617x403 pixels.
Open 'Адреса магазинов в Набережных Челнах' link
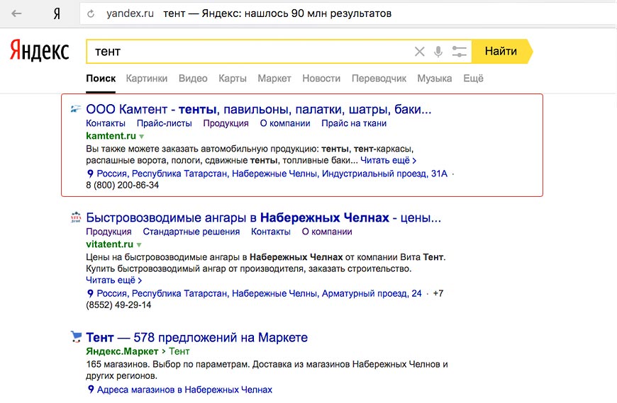pyautogui.click(x=184, y=390)
